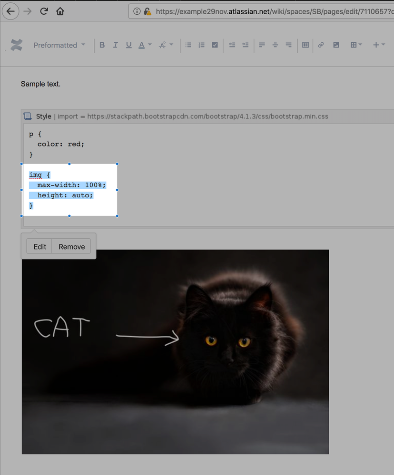
Task: Indent the selected text
Action: pos(246,45)
